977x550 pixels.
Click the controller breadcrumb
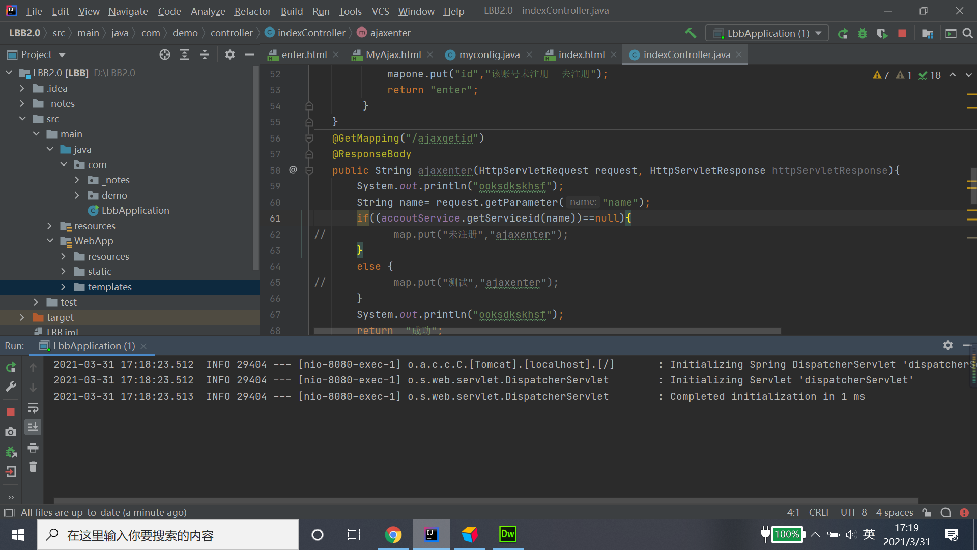tap(232, 33)
